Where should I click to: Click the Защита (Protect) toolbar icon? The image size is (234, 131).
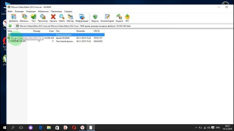(x=119, y=18)
